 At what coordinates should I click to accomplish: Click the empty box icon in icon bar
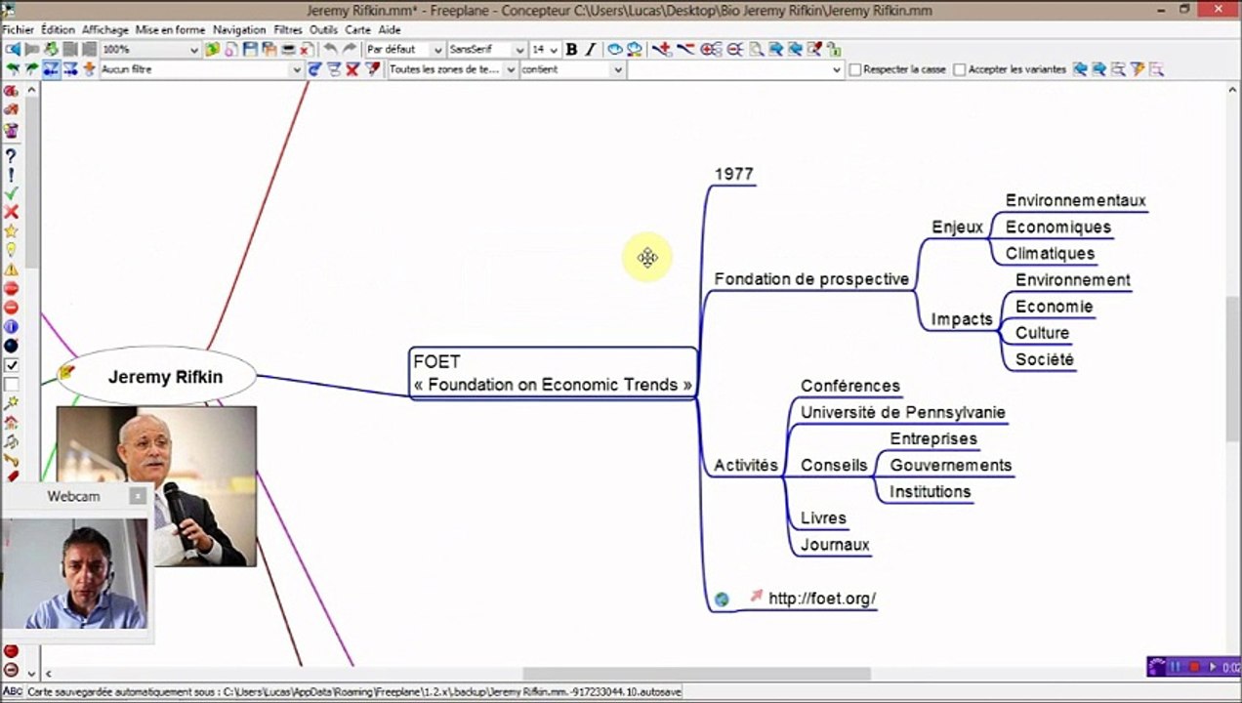[x=11, y=384]
